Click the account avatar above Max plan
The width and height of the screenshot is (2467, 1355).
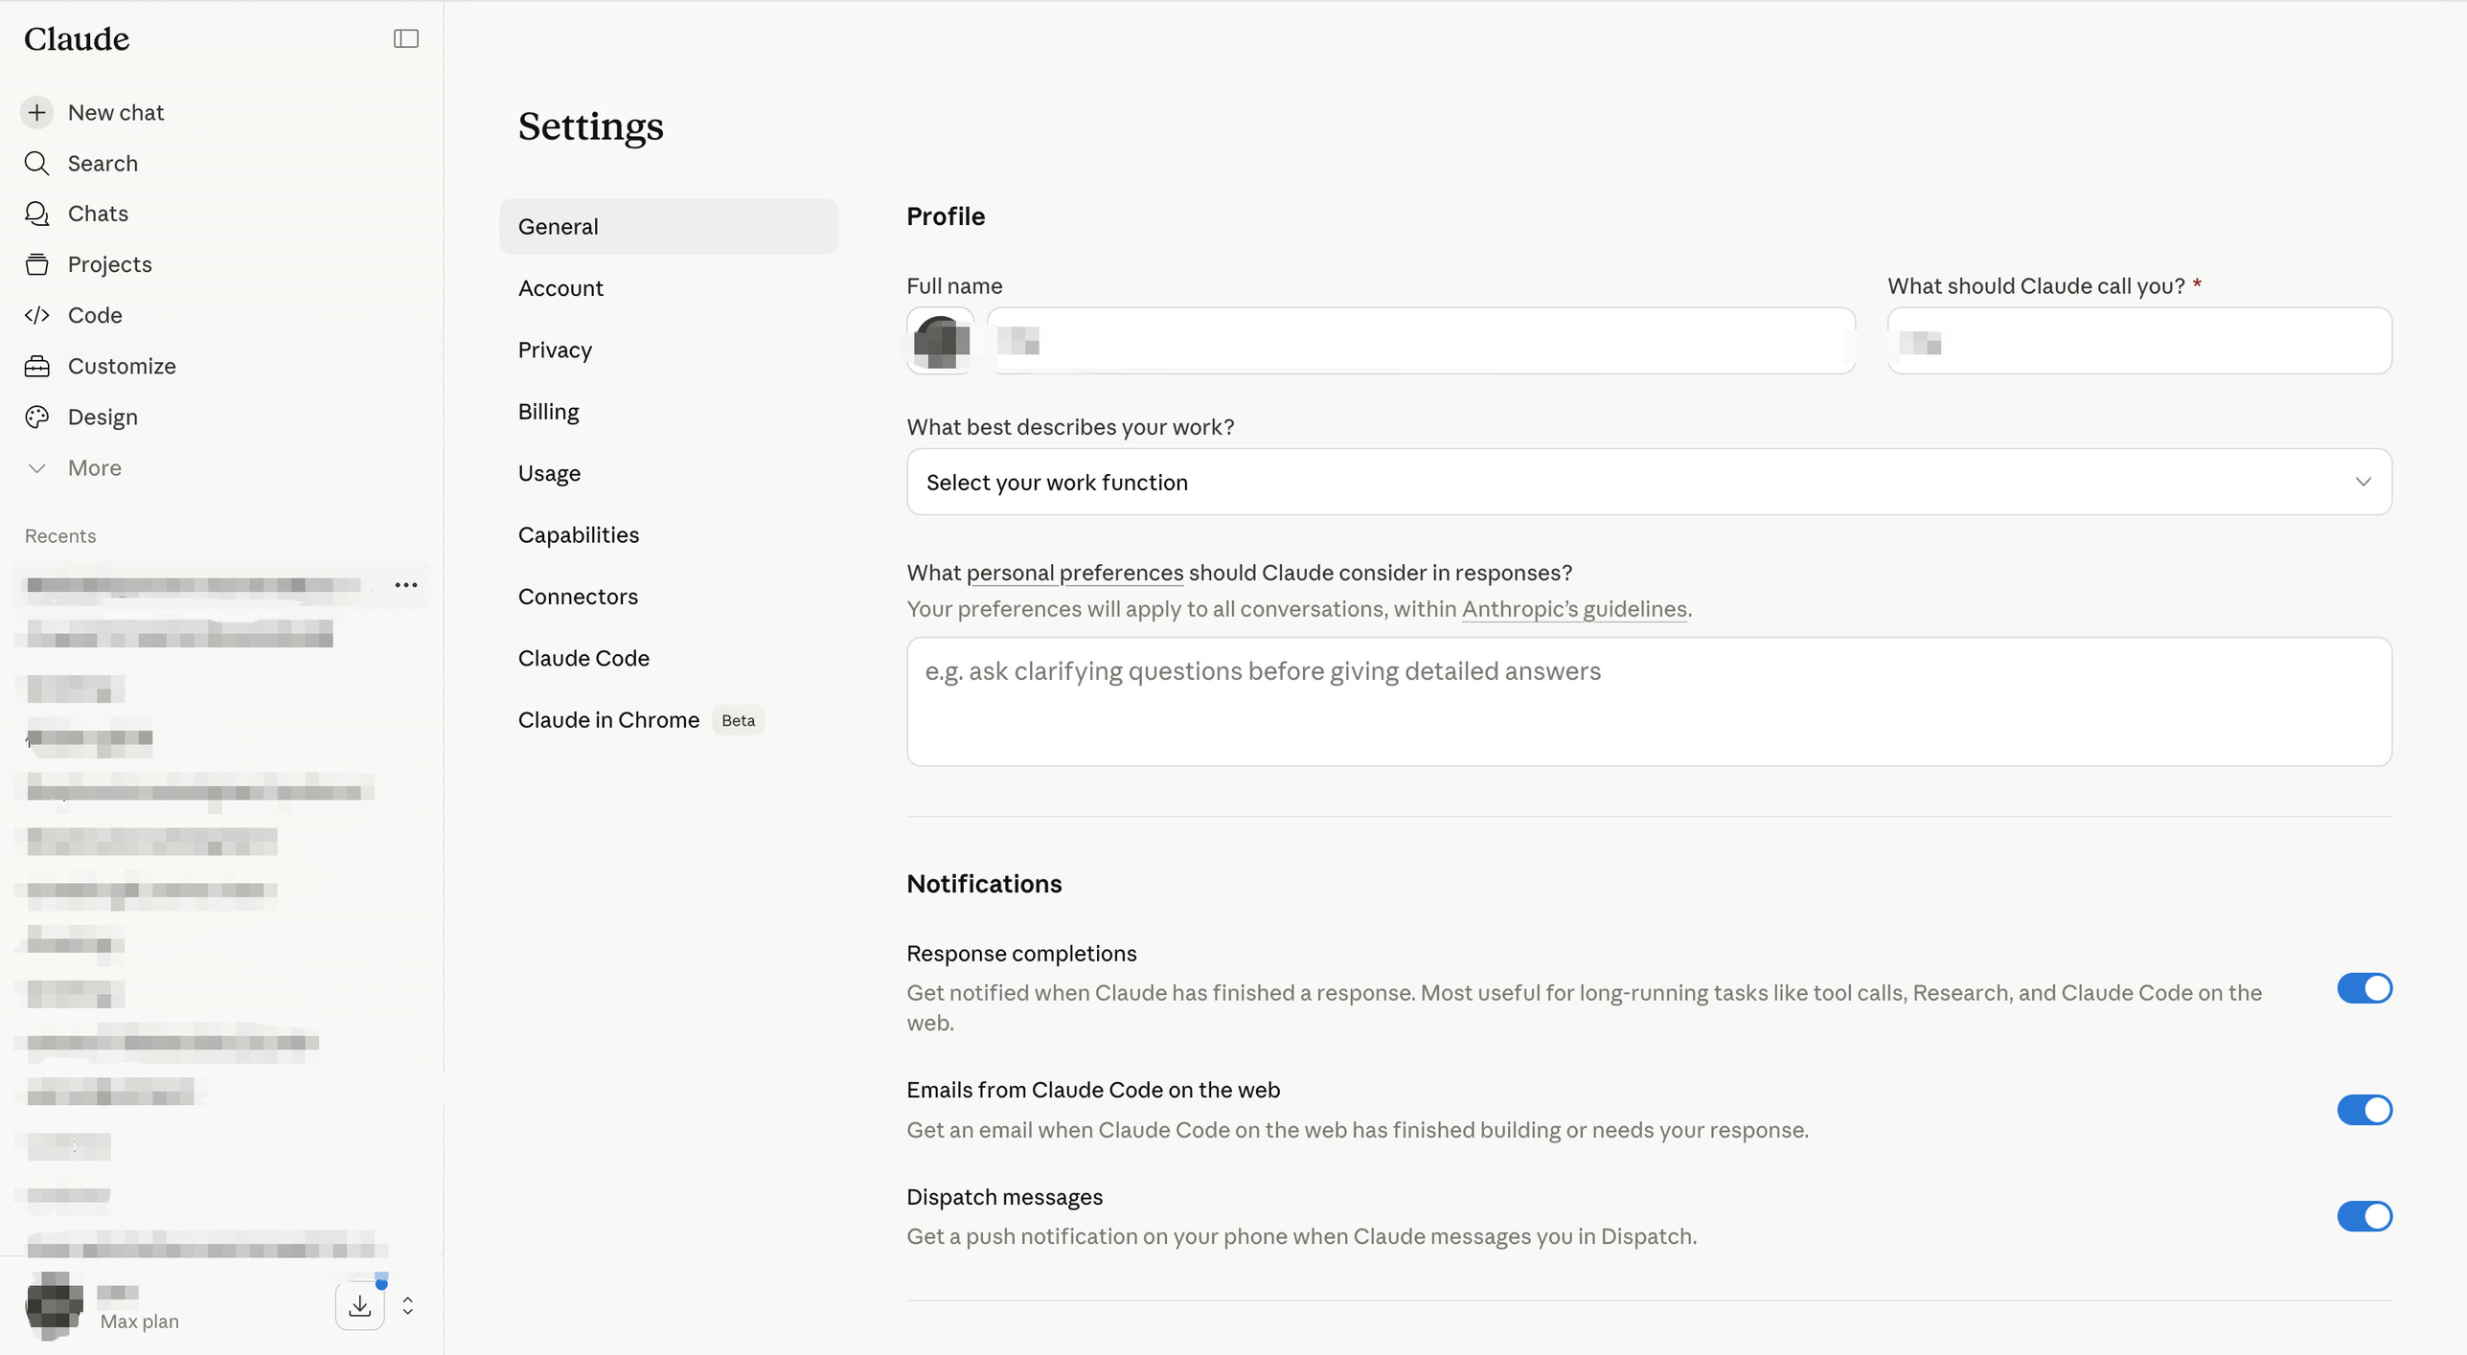[x=54, y=1305]
